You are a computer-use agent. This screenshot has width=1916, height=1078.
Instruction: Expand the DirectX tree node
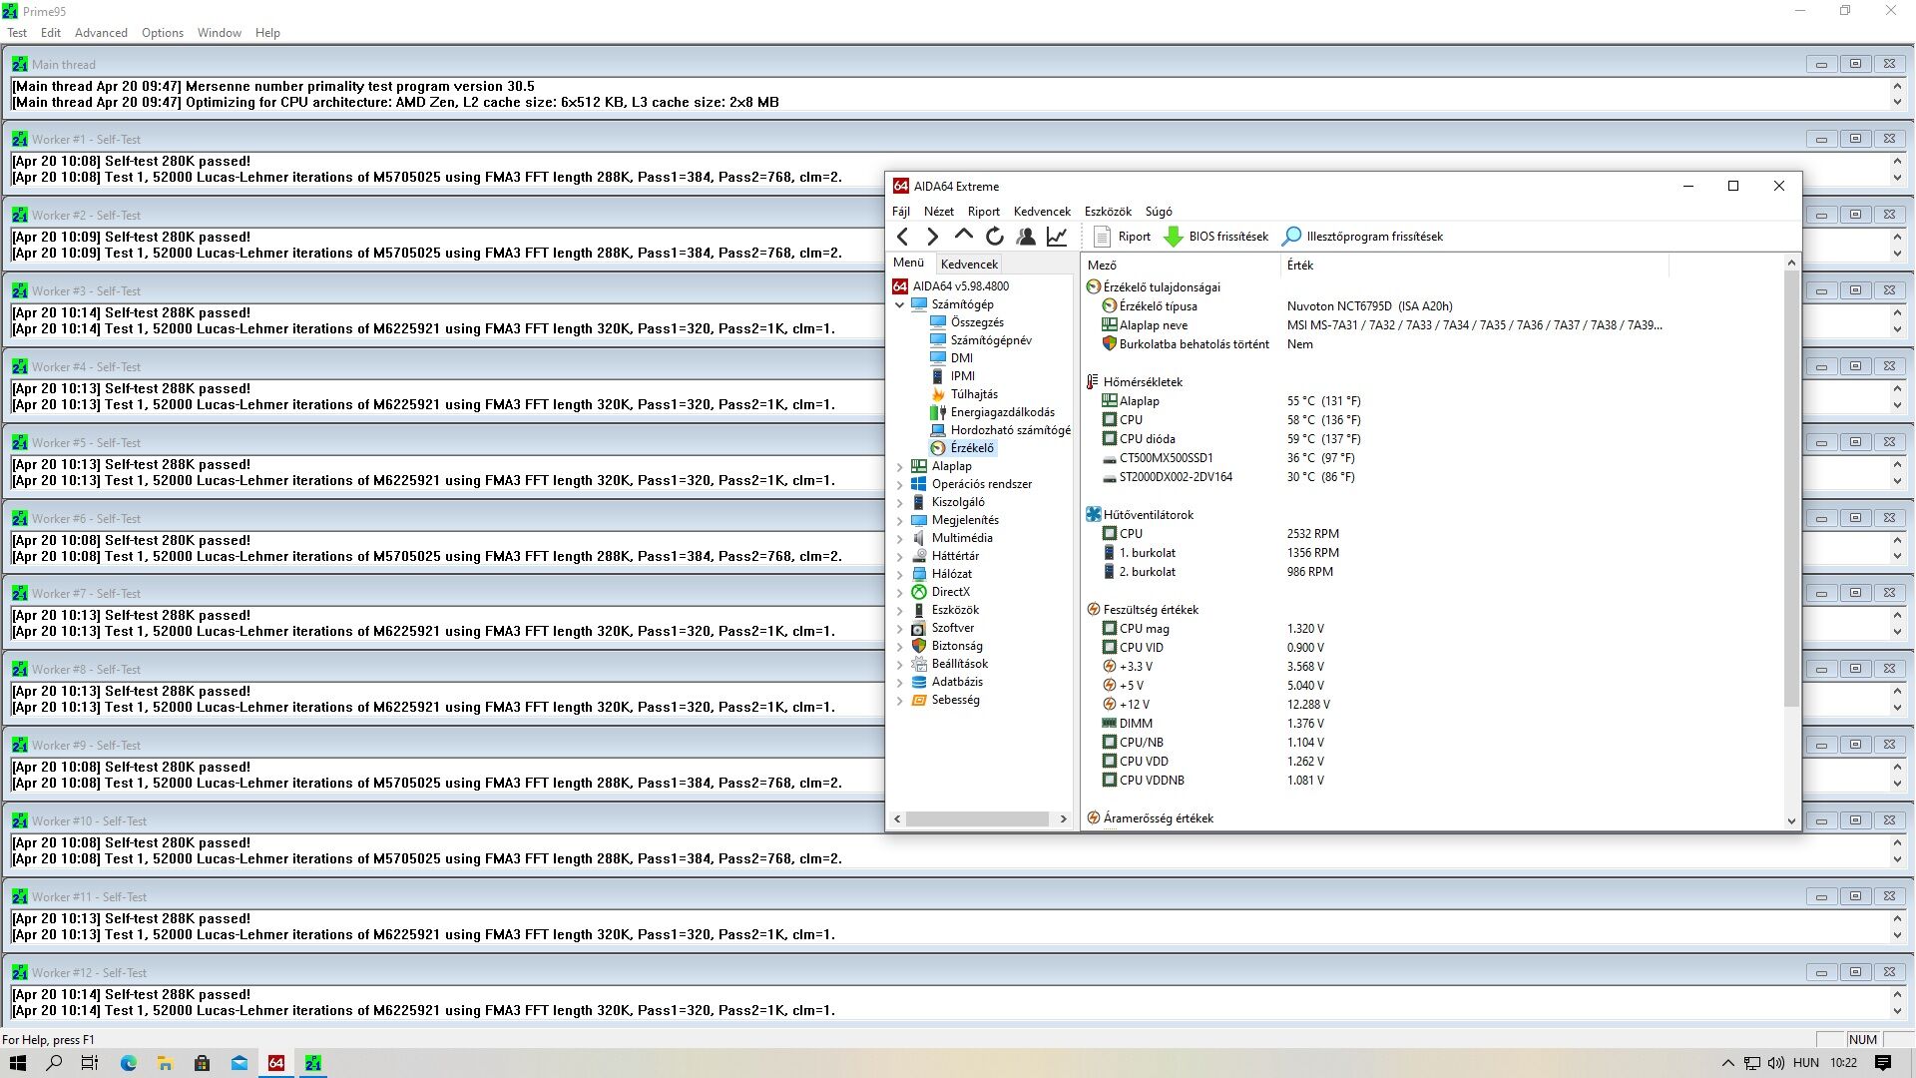coord(899,592)
